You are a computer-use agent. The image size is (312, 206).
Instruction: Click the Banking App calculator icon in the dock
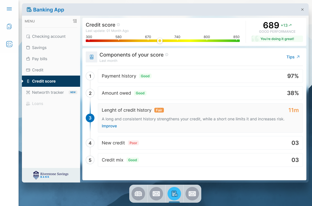pyautogui.click(x=174, y=193)
